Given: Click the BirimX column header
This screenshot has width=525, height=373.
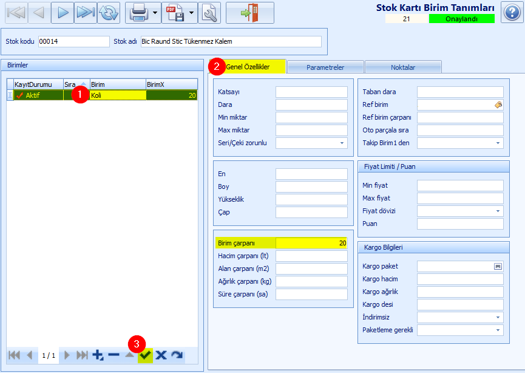Looking at the screenshot, I should point(171,84).
